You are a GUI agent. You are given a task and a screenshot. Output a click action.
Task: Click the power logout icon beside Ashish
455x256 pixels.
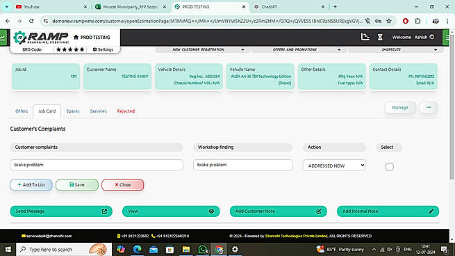[x=432, y=37]
